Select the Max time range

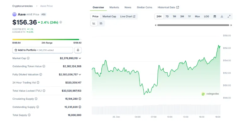[x=197, y=16]
